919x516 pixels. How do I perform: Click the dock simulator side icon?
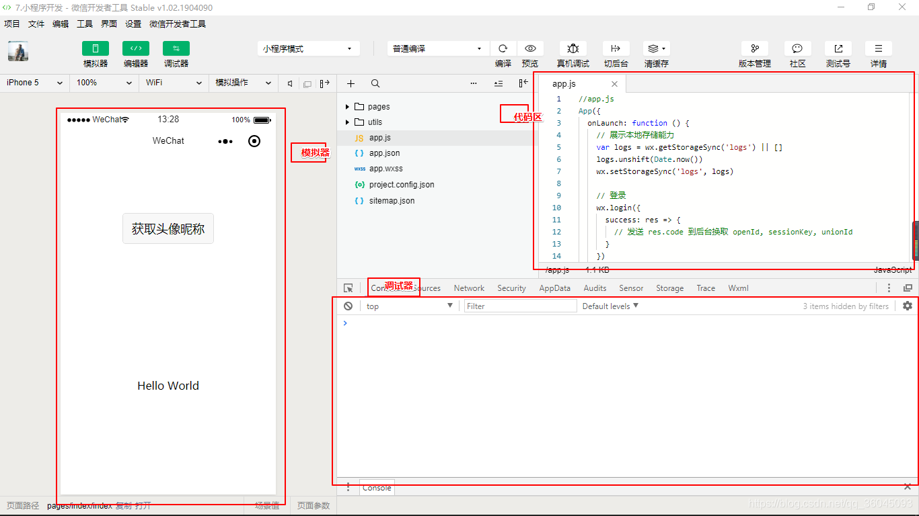coord(325,83)
